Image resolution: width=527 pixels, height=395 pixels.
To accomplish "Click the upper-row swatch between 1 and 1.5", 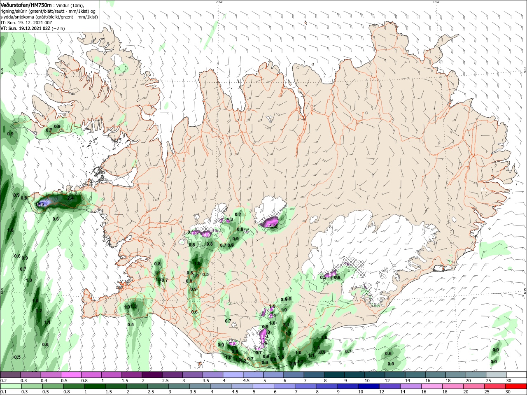I will (111, 375).
